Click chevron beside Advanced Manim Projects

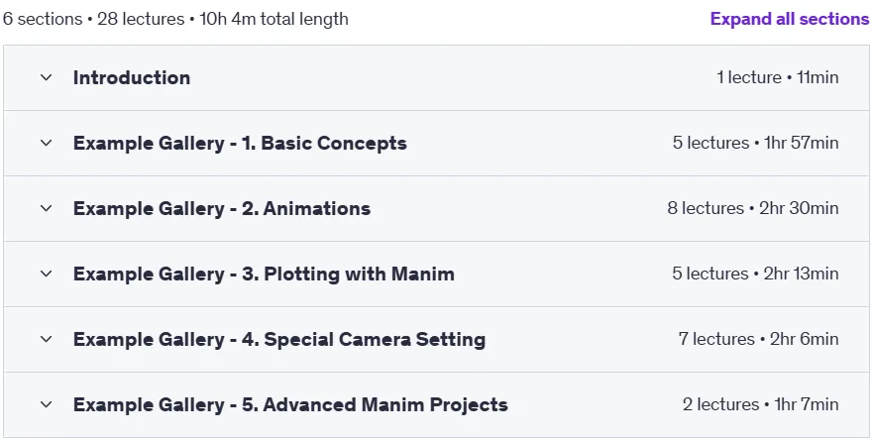[47, 405]
